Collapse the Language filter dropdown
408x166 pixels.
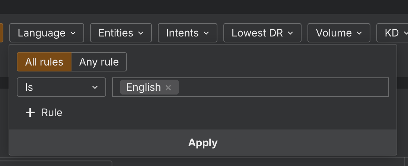[x=47, y=33]
